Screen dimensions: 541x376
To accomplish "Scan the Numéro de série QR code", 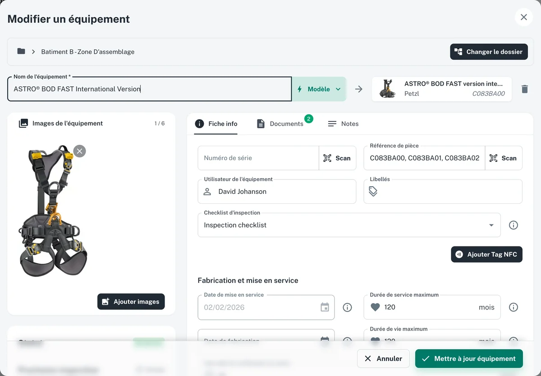I will pyautogui.click(x=337, y=158).
